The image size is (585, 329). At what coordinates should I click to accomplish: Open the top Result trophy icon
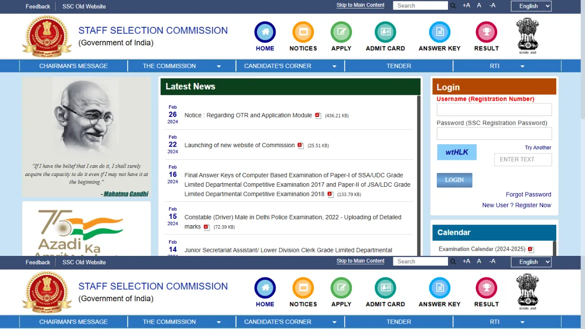pos(487,32)
